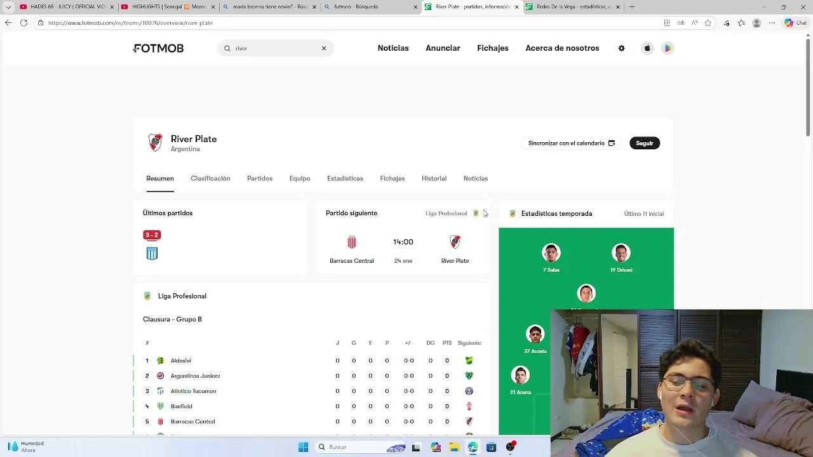
Task: Open the Fichajes team tab
Action: [x=393, y=178]
